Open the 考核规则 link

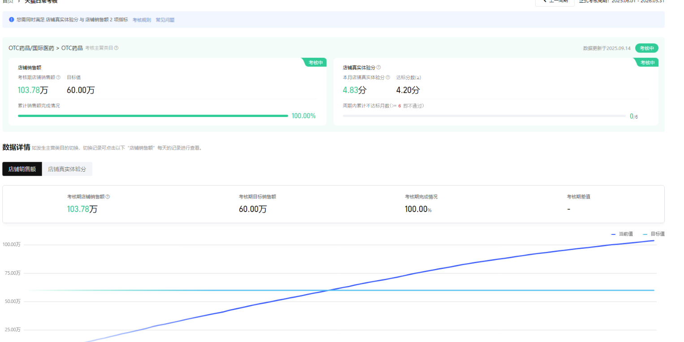click(142, 20)
